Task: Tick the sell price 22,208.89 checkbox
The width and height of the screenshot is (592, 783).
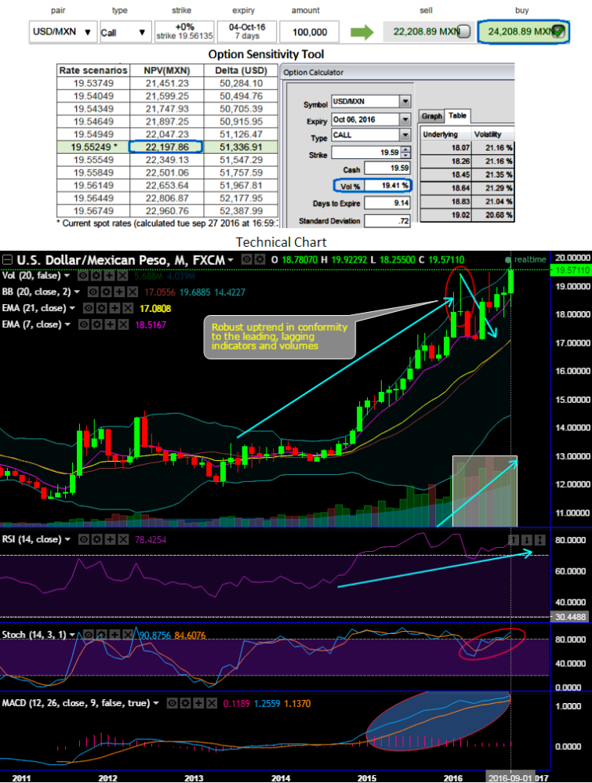Action: tap(463, 32)
